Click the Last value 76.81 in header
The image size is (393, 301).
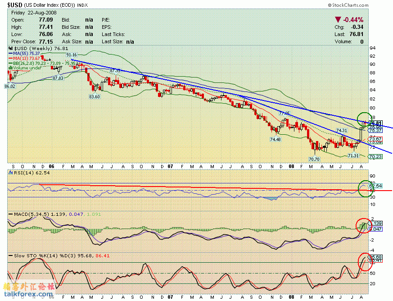357,34
